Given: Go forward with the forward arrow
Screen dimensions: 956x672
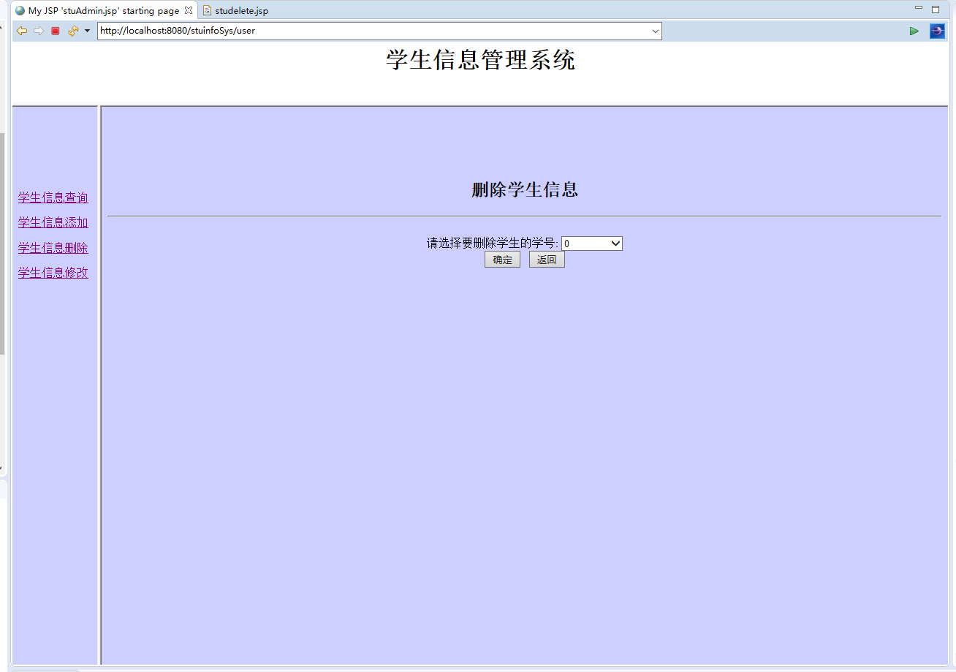Looking at the screenshot, I should click(x=39, y=31).
